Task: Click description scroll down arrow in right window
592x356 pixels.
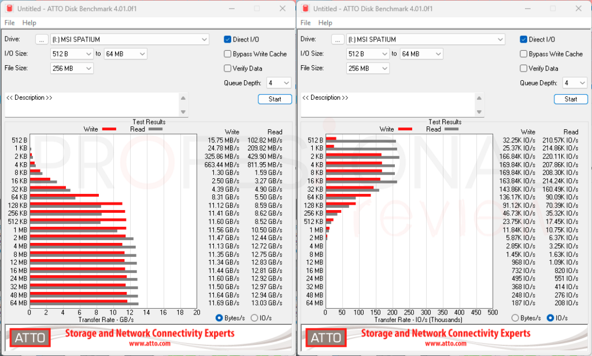Action: pyautogui.click(x=479, y=112)
